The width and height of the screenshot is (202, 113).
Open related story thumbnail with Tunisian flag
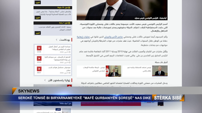point(113,71)
